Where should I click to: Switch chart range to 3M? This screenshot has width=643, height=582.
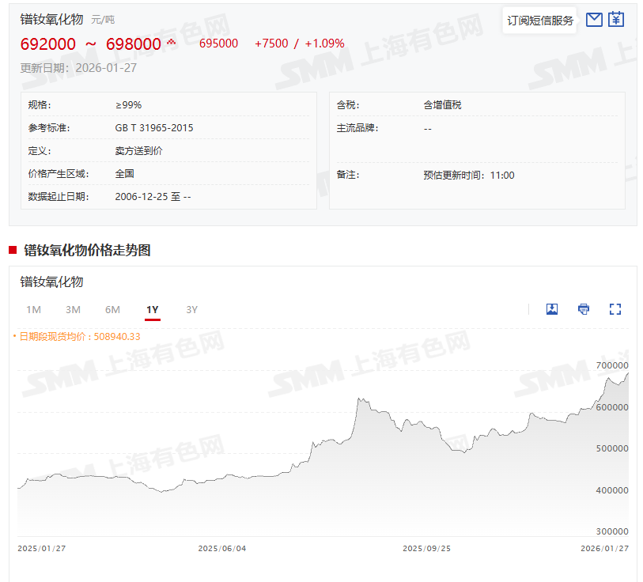[x=73, y=309]
